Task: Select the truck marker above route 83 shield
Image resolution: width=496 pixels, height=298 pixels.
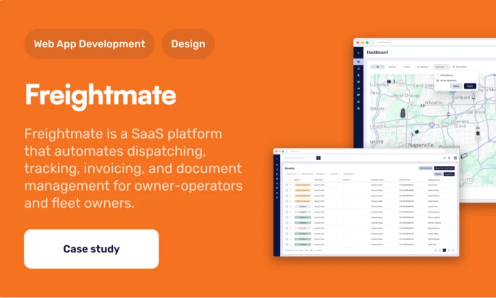Action: click(x=477, y=131)
